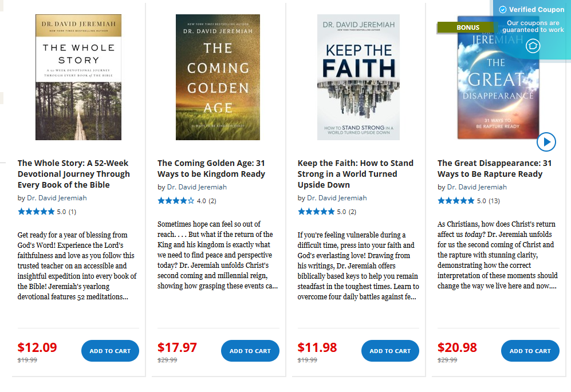
Task: Click the home icon in the coupon banner
Action: [x=534, y=45]
